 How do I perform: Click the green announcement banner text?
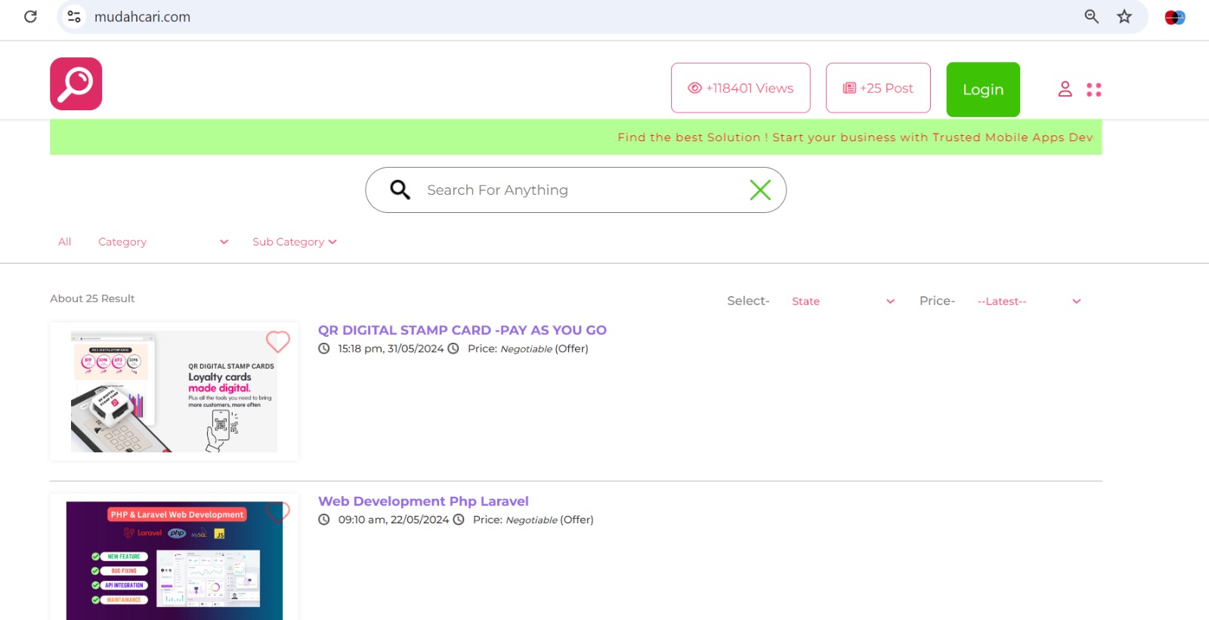[x=855, y=137]
